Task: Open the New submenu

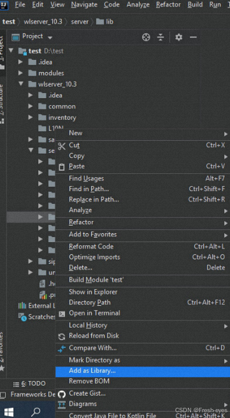Action: click(x=143, y=133)
